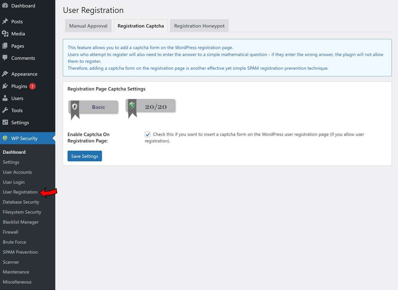Click the Appearance paintbrush icon

click(5, 74)
